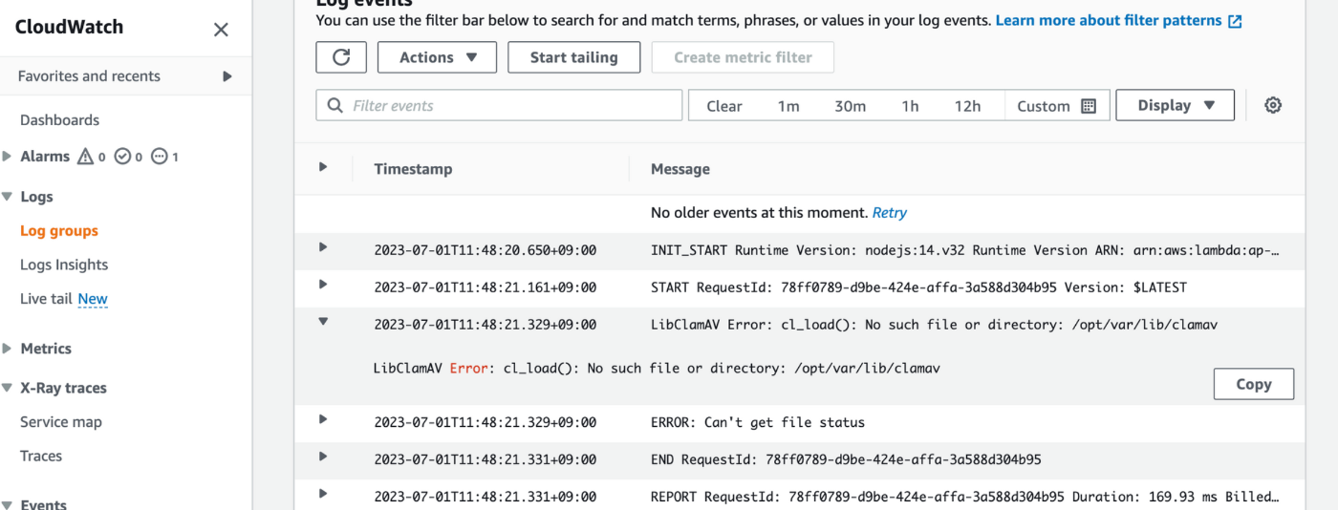Screen dimensions: 1338x510
Task: Click the OK alarms check icon
Action: [122, 157]
